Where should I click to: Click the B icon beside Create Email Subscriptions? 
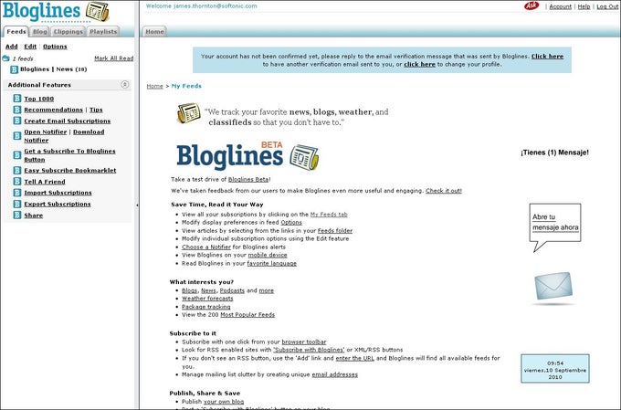coord(17,121)
